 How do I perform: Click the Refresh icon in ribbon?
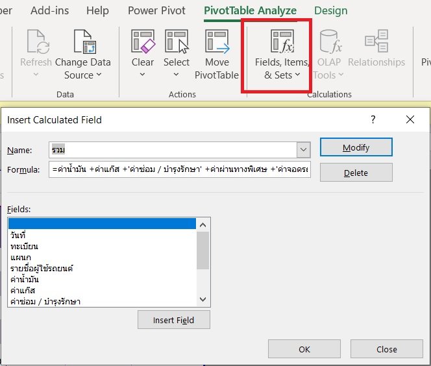(36, 42)
